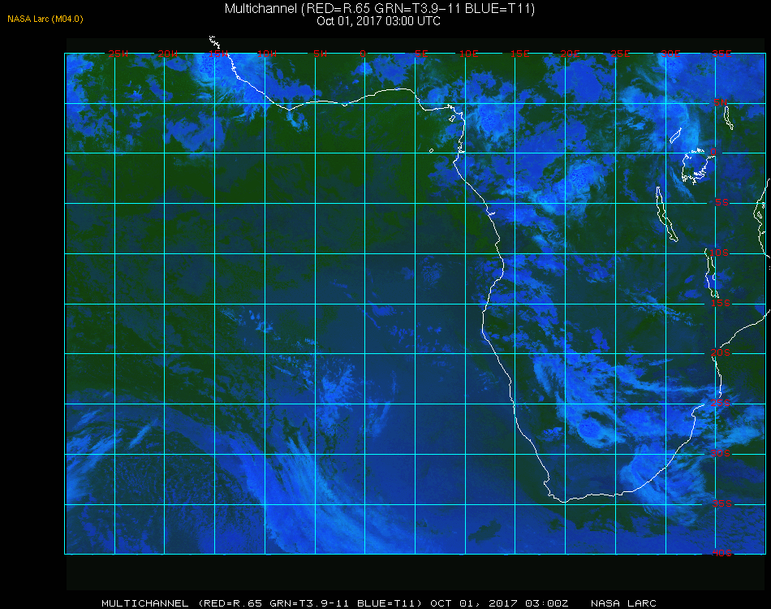Screen dimensions: 771x609
Task: Click the 10E longitude label
Action: (x=468, y=54)
